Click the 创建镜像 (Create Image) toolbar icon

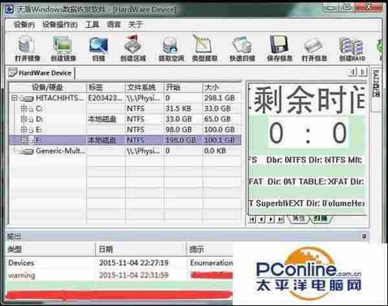[64, 47]
